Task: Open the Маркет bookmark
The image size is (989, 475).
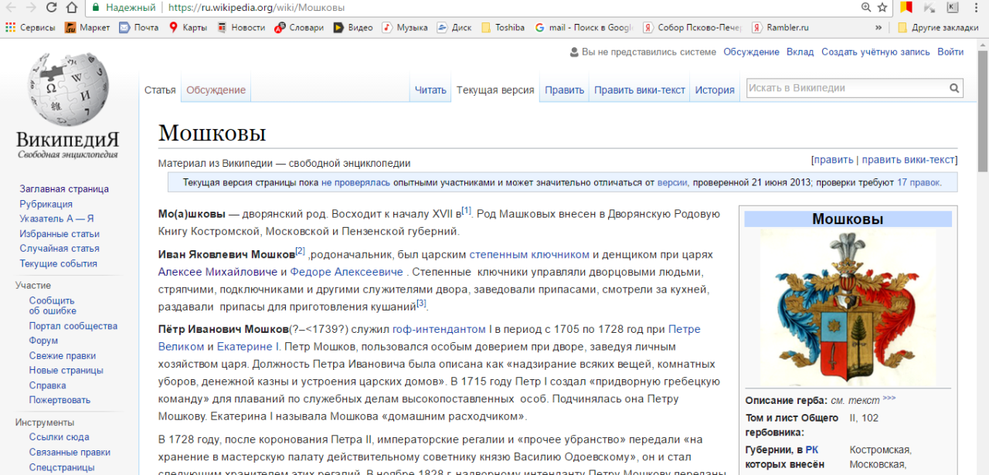Action: point(87,27)
